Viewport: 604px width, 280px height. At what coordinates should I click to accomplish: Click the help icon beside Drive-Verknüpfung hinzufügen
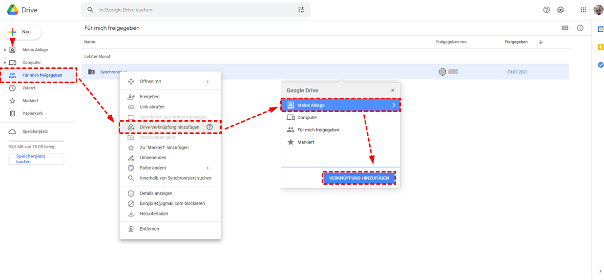(210, 127)
